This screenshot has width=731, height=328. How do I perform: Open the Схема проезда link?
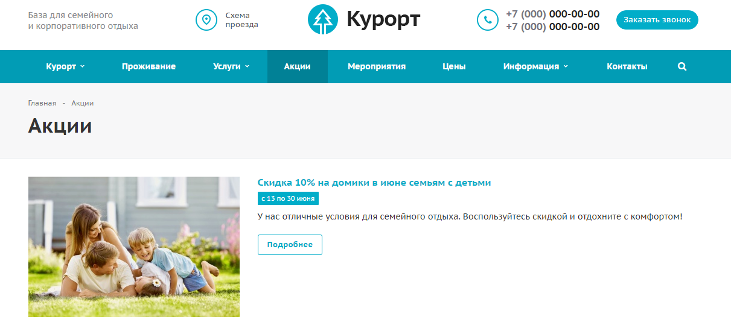[x=241, y=20]
